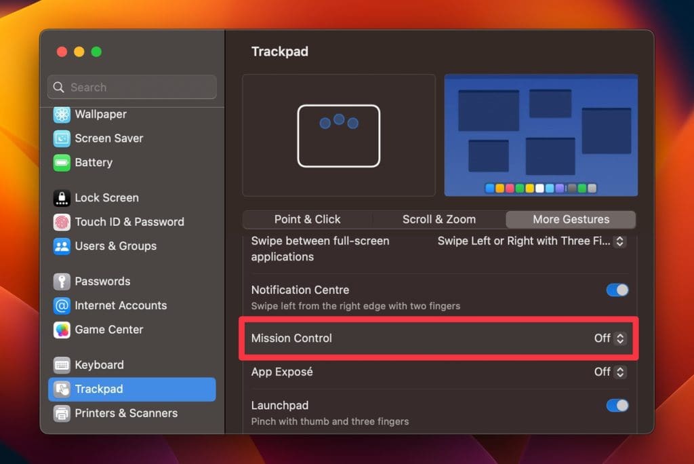
Task: Go to Users & Groups settings
Action: (x=115, y=246)
